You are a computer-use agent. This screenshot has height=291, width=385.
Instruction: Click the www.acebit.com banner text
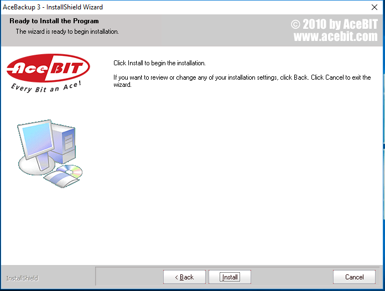[x=335, y=37]
